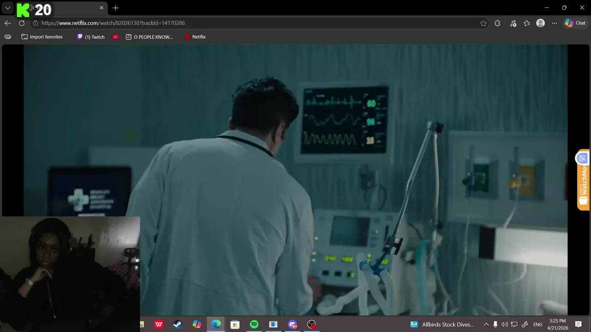Open Allbirds Stock Dives news widget
The height and width of the screenshot is (332, 591).
(442, 325)
